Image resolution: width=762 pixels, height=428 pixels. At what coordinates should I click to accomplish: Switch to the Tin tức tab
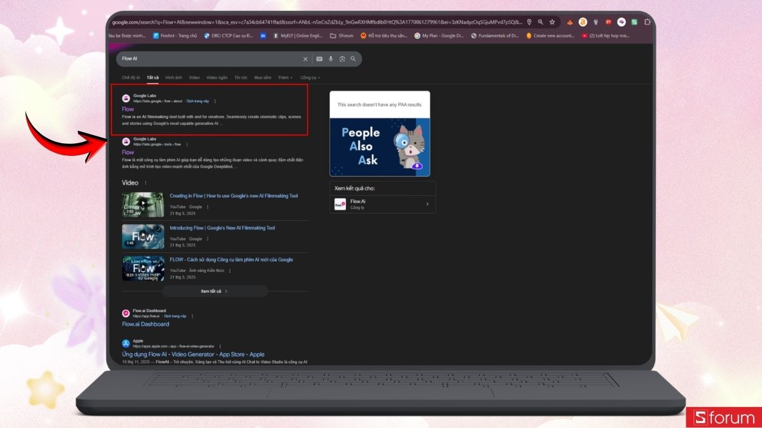(x=240, y=77)
